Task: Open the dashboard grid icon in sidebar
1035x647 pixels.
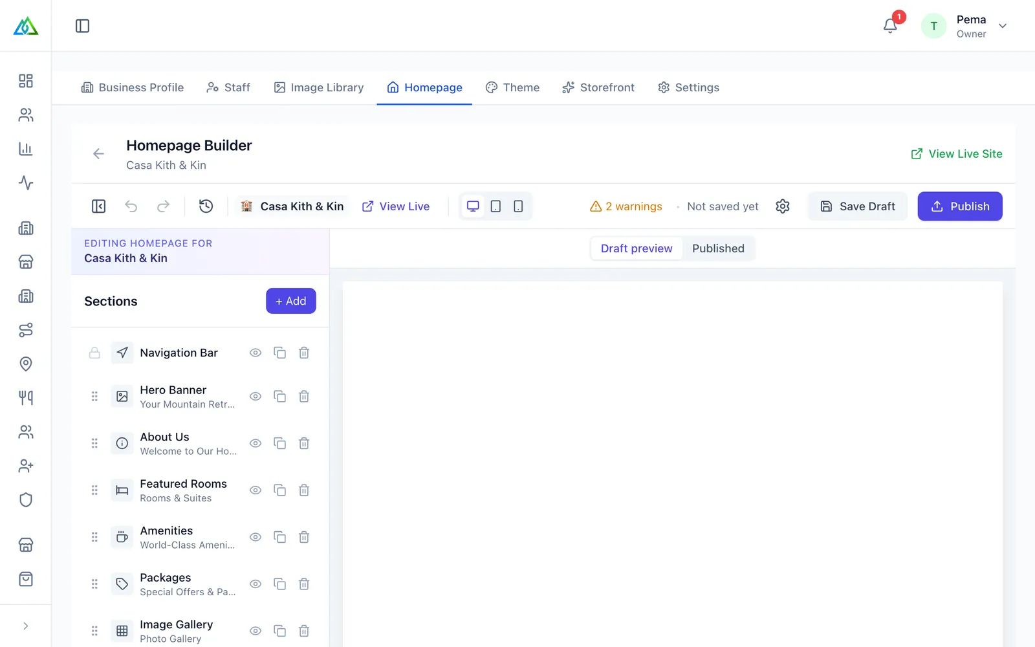Action: (x=26, y=81)
